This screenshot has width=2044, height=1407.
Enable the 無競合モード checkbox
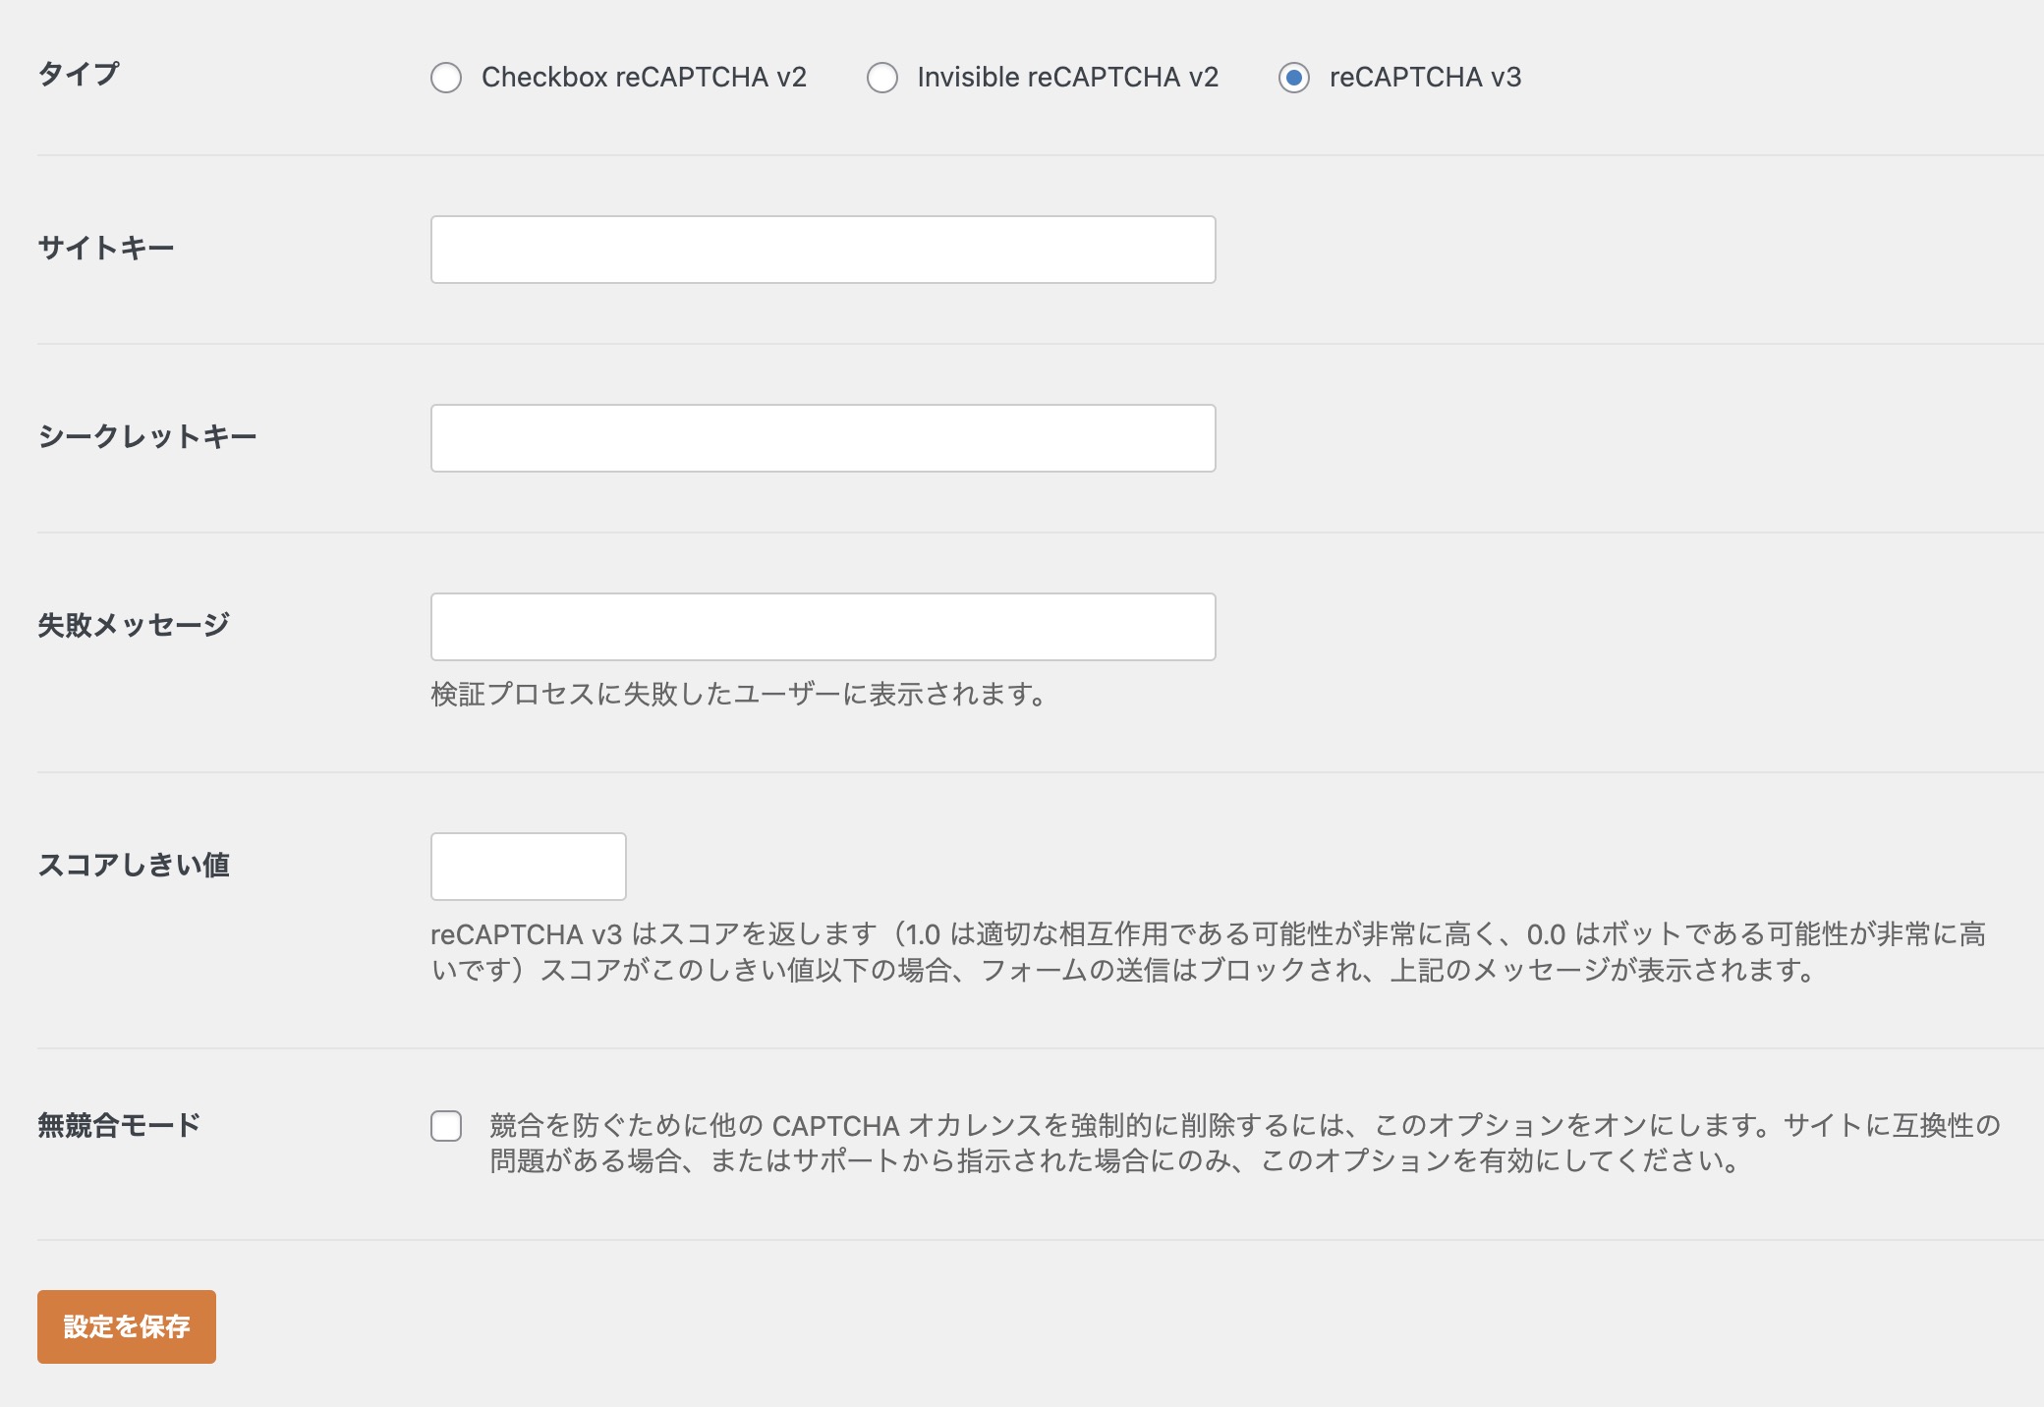click(x=446, y=1126)
